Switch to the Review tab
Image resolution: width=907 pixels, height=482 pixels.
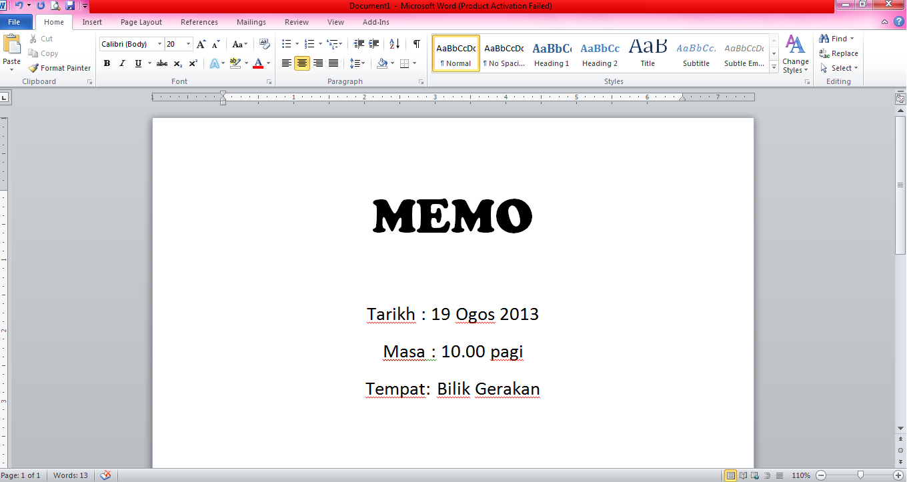(x=297, y=22)
